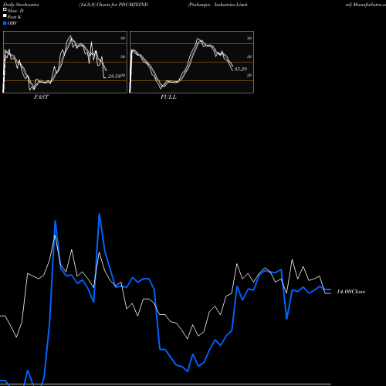Open the FULL stochastic chart panel
Screen dimensions: 386x386
191,62
